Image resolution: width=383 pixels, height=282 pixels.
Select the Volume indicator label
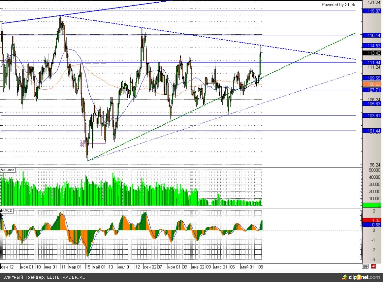[8, 170]
